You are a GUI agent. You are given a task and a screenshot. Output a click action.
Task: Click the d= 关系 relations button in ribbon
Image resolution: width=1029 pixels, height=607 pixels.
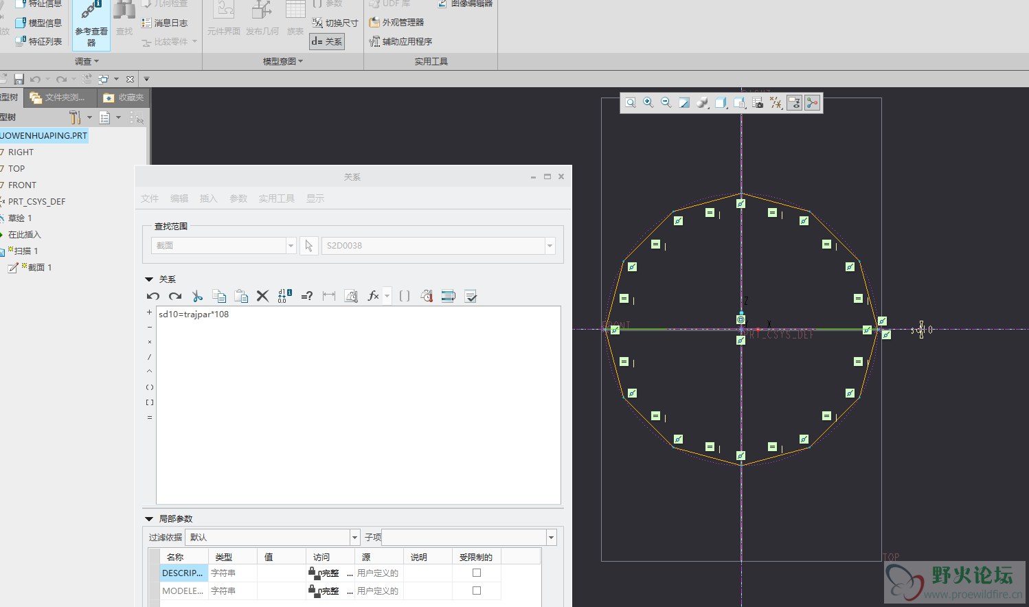click(326, 41)
